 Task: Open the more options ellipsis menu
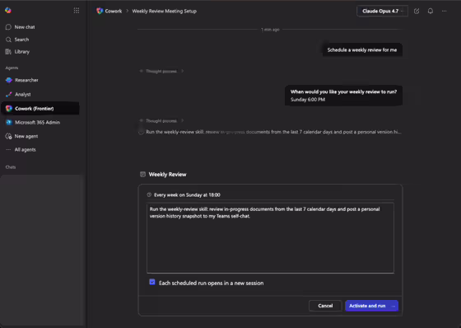445,12
